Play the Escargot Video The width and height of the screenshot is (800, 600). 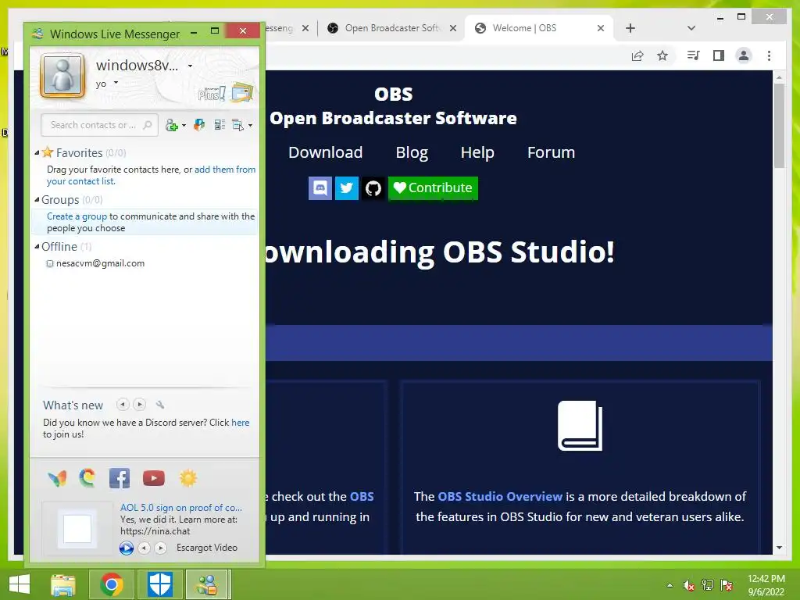click(x=127, y=548)
